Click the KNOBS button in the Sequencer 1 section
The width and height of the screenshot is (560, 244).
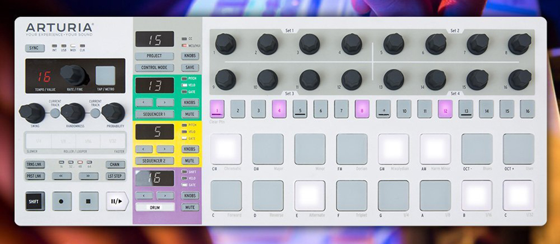point(190,103)
